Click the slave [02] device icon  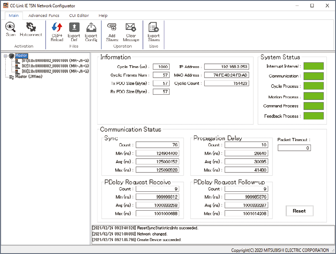(x=18, y=67)
